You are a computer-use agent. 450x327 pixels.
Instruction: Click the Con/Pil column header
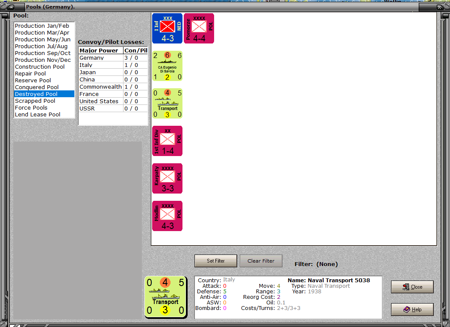[x=136, y=50]
